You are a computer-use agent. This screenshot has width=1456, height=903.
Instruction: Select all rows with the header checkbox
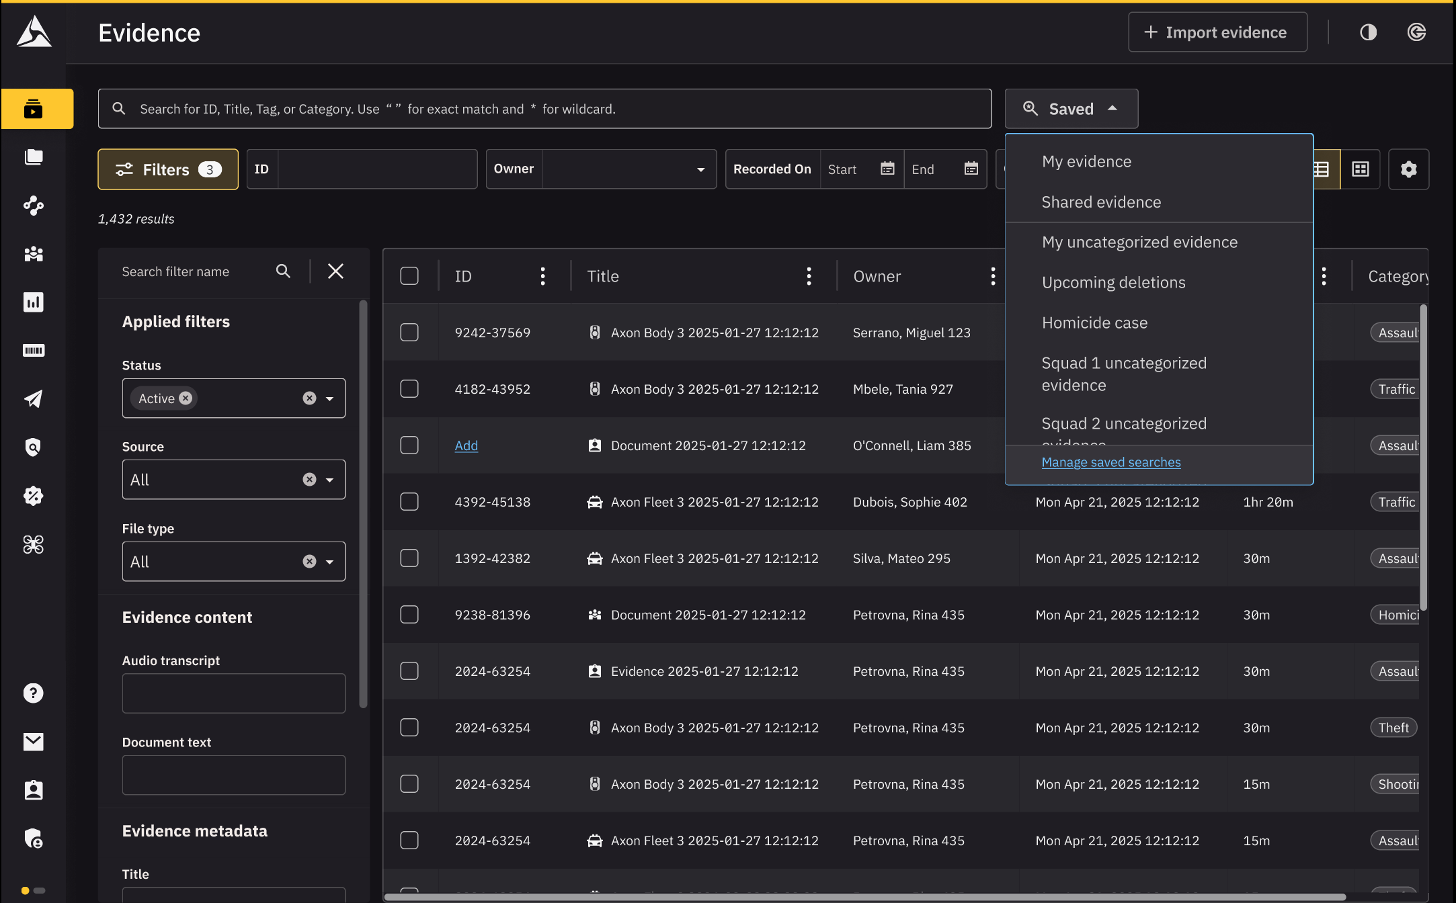[409, 275]
